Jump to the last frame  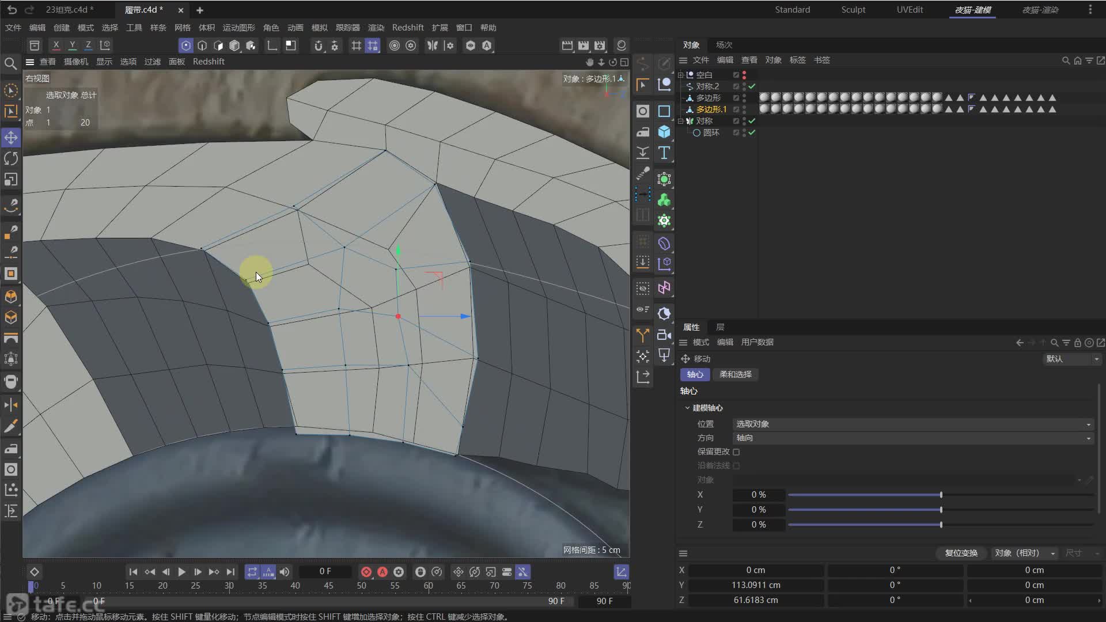[x=230, y=572]
